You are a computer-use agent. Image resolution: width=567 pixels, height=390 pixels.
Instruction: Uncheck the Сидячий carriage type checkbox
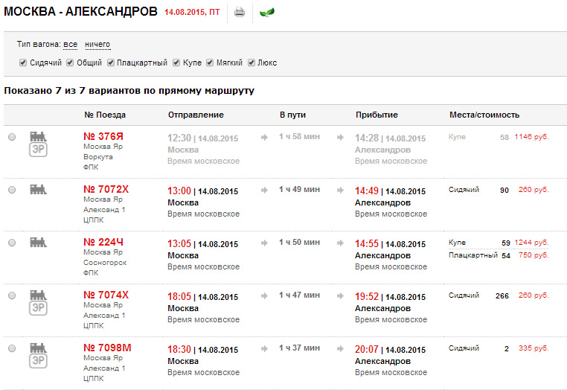[23, 63]
